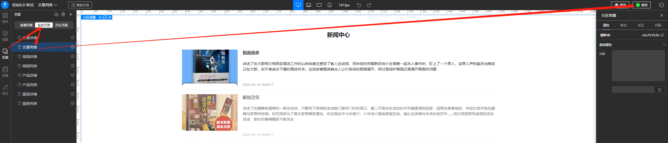The width and height of the screenshot is (668, 143).
Task: Click the 解忧杂货 book cover thumbnail
Action: 210,112
